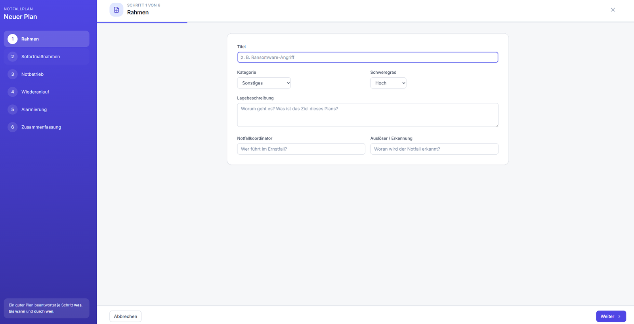634x324 pixels.
Task: Click the 'Schweregrad' field label
Action: tap(384, 72)
